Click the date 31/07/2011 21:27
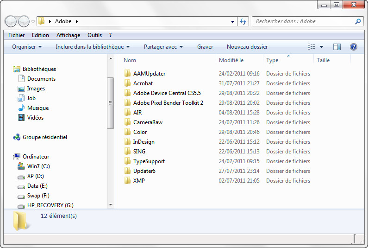This screenshot has width=368, height=248. 239,83
